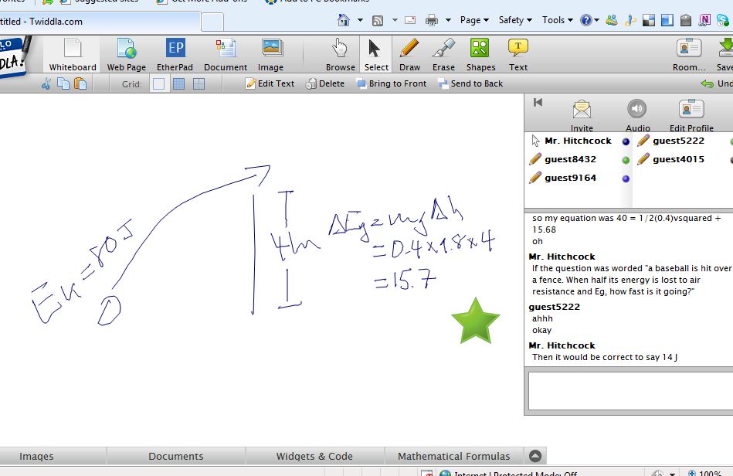This screenshot has height=476, width=733.
Task: Click guest9164's blue color dot
Action: point(626,178)
